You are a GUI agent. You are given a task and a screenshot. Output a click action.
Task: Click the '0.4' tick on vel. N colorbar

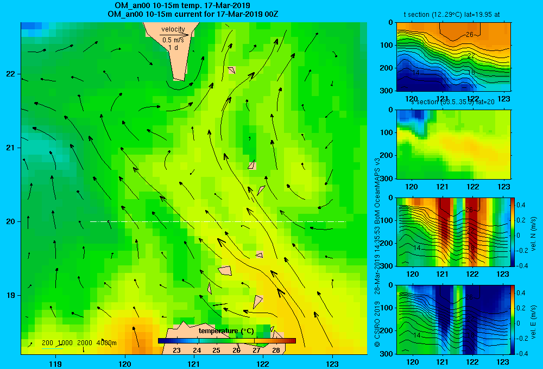521,205
